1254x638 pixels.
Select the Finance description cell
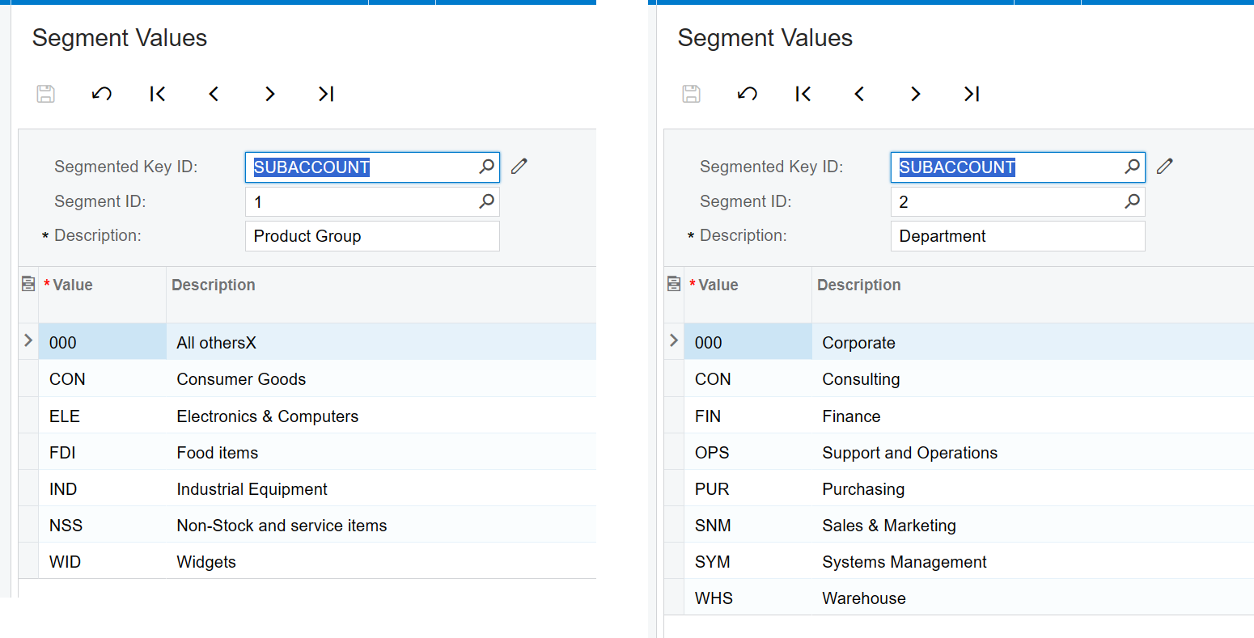(x=1033, y=416)
